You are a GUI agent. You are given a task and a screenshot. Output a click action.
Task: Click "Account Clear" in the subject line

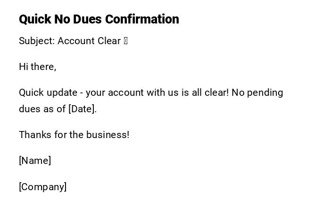point(89,41)
